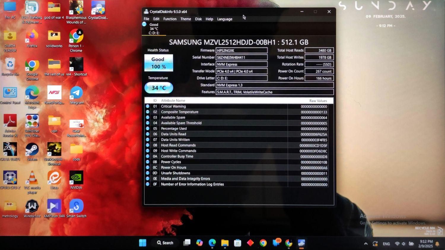Open the Disk menu
The width and height of the screenshot is (445, 250).
[x=198, y=19]
